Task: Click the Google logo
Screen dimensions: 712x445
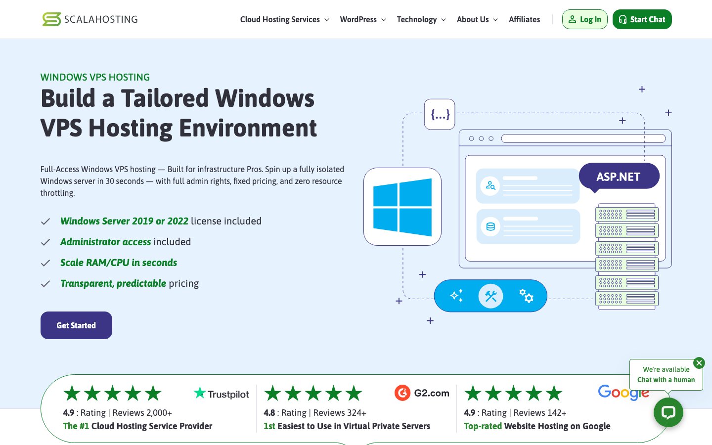Action: [623, 393]
